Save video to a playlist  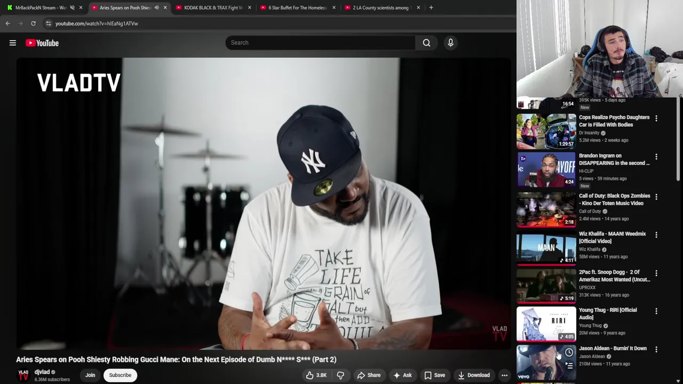[434, 375]
